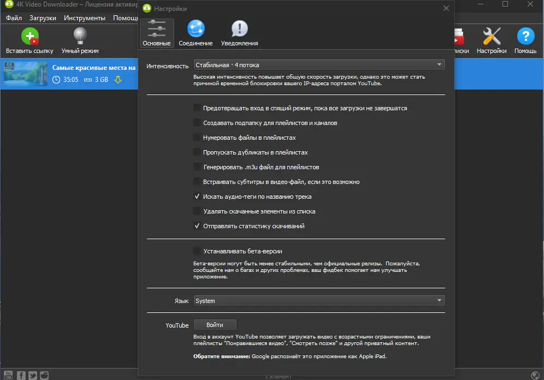Open the Настройки wrench toolbar icon
Viewport: 544px width, 380px height.
coord(492,36)
